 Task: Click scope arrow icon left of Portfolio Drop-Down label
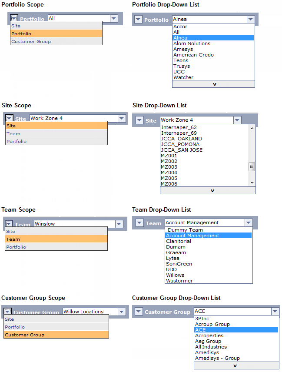[x=138, y=19]
